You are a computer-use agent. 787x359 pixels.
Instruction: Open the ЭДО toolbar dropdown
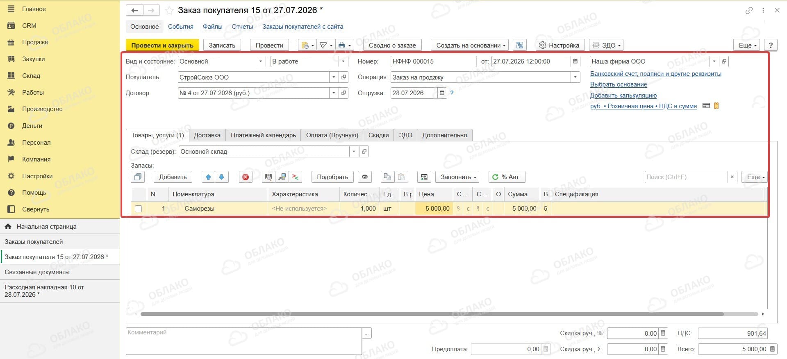(x=606, y=45)
